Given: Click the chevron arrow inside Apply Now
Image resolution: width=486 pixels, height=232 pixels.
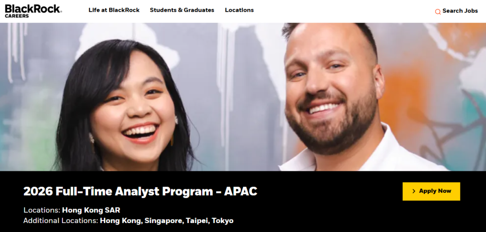Looking at the screenshot, I should point(414,191).
